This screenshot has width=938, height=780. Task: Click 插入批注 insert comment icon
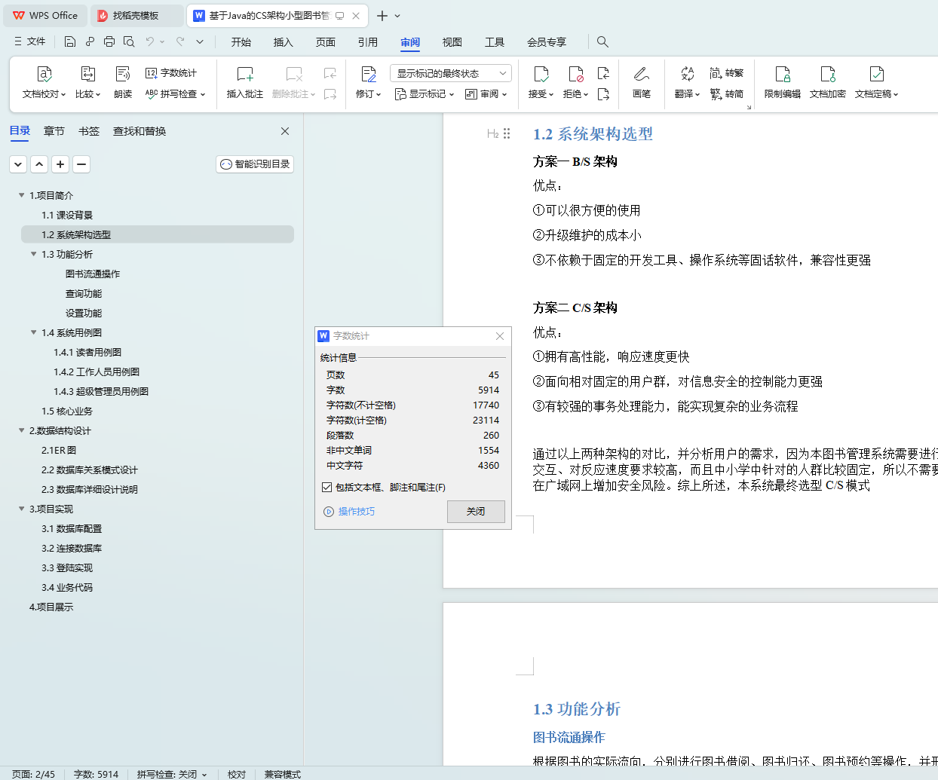pos(245,83)
